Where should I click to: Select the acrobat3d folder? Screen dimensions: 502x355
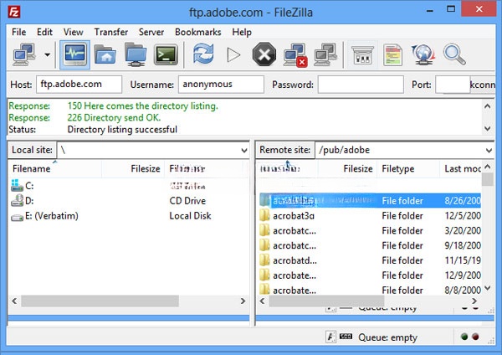click(x=370, y=216)
